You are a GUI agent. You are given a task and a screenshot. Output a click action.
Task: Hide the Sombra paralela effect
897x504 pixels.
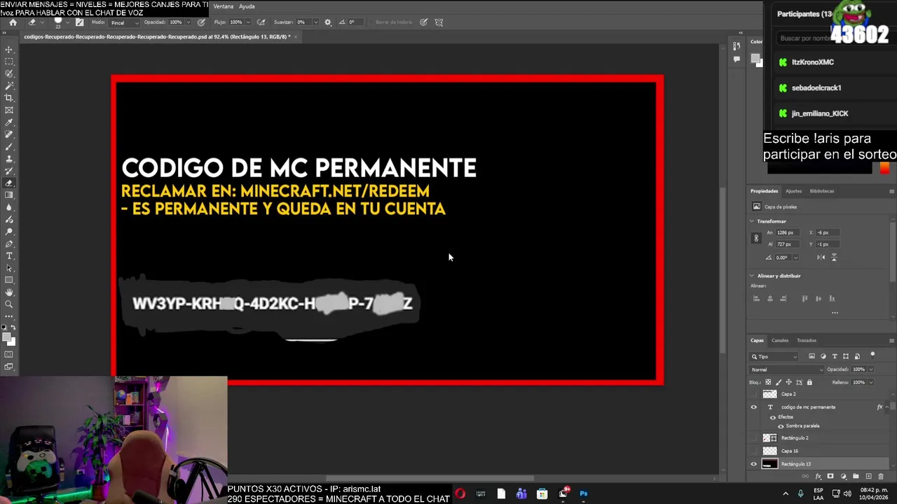coord(781,426)
